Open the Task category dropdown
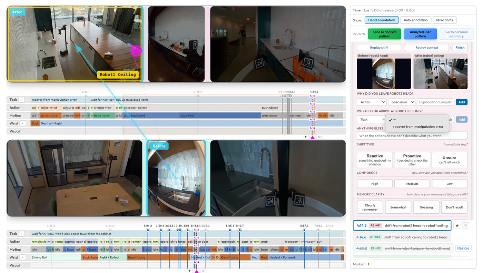Viewport: 483px width, 273px height. click(371, 120)
